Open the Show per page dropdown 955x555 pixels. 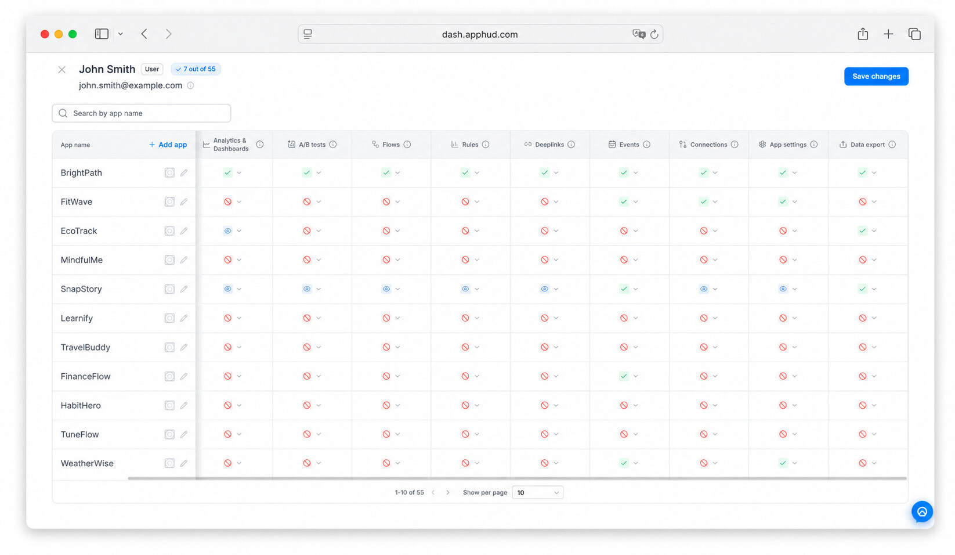tap(537, 492)
